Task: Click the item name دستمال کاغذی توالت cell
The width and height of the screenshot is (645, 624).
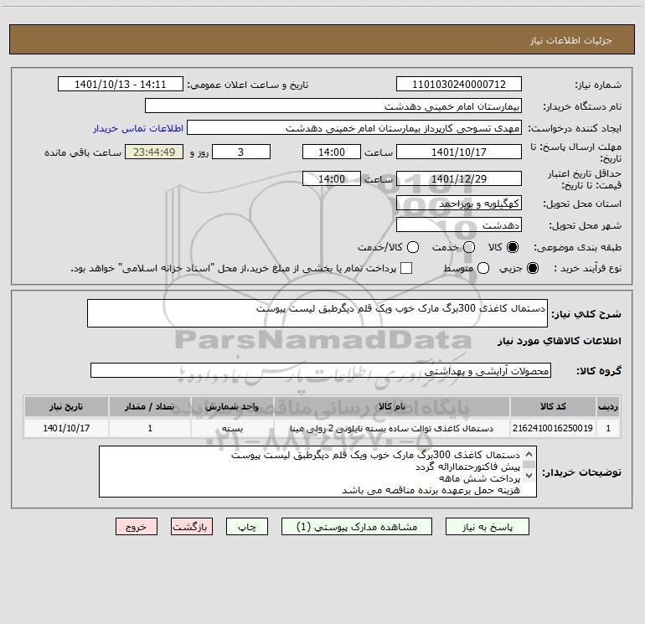Action: 392,428
